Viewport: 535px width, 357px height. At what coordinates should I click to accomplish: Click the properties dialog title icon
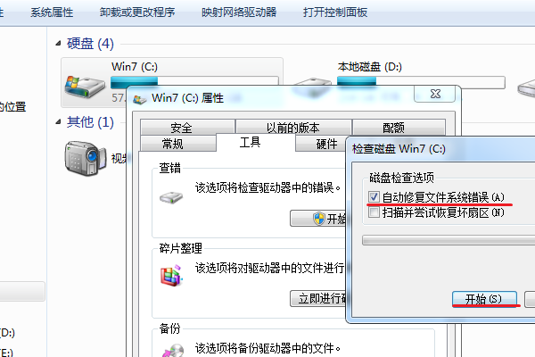click(x=140, y=99)
